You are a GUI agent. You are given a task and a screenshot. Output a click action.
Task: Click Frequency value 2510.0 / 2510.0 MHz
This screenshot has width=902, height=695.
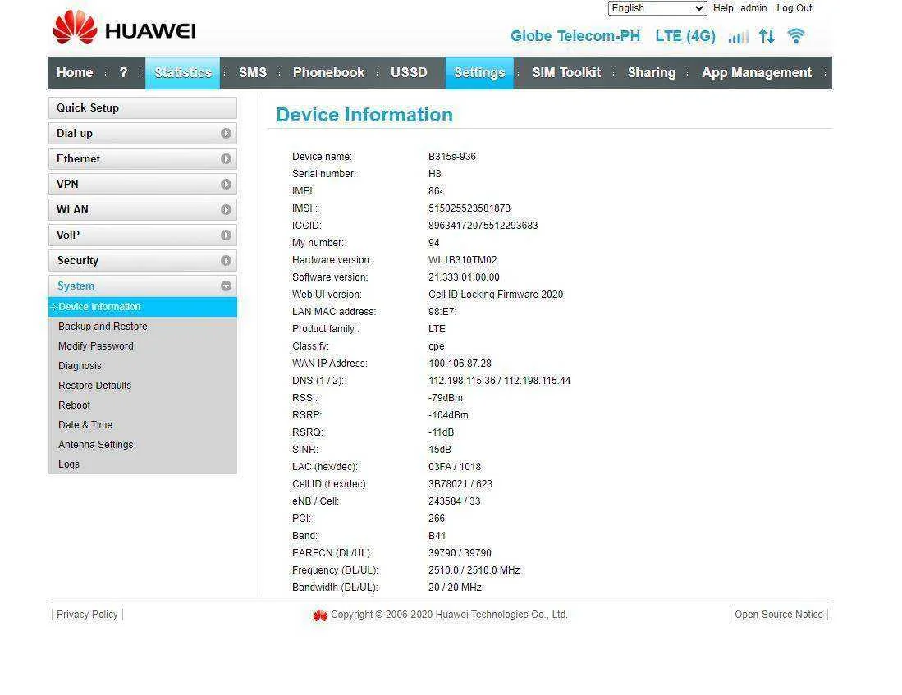click(474, 571)
